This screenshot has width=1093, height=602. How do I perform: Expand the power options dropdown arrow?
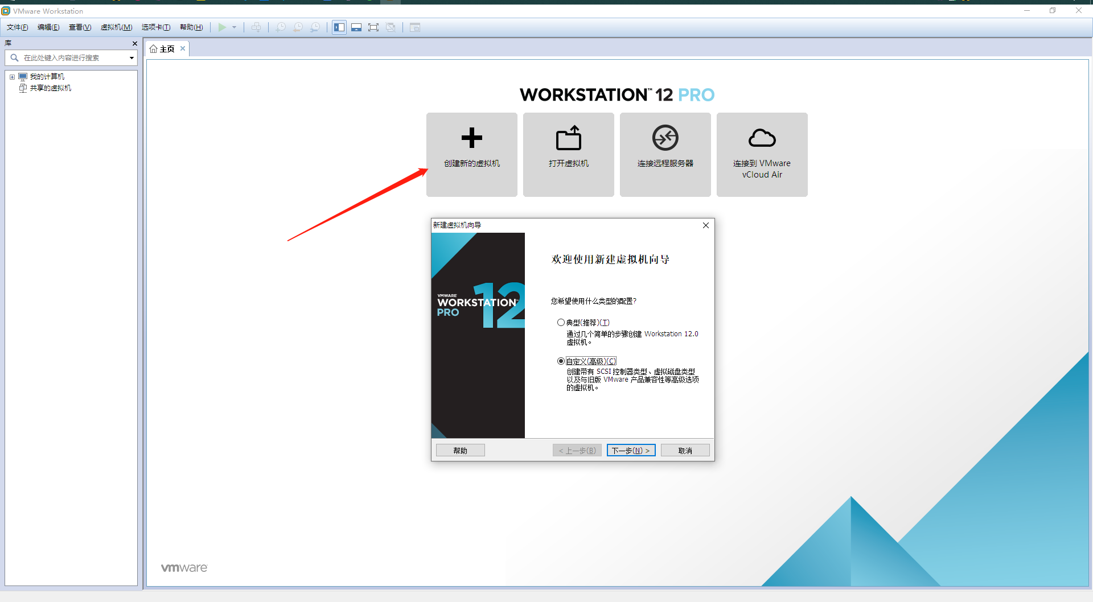(x=234, y=27)
